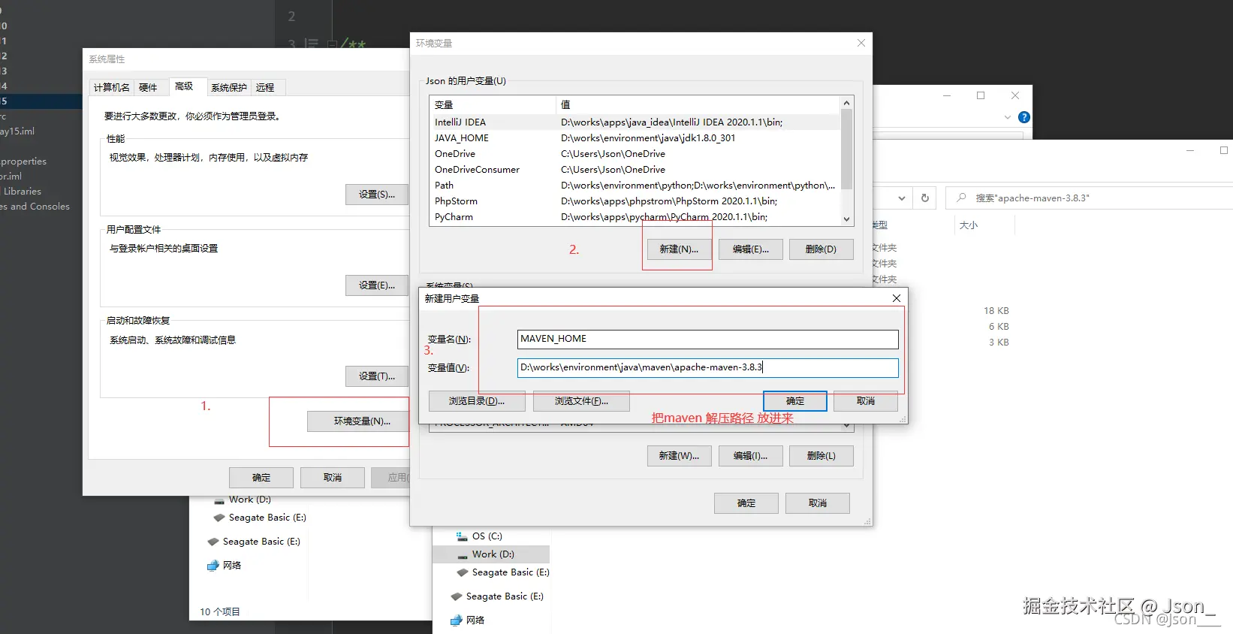1233x634 pixels.
Task: Select the JAVA_HOME variable row
Action: (635, 138)
